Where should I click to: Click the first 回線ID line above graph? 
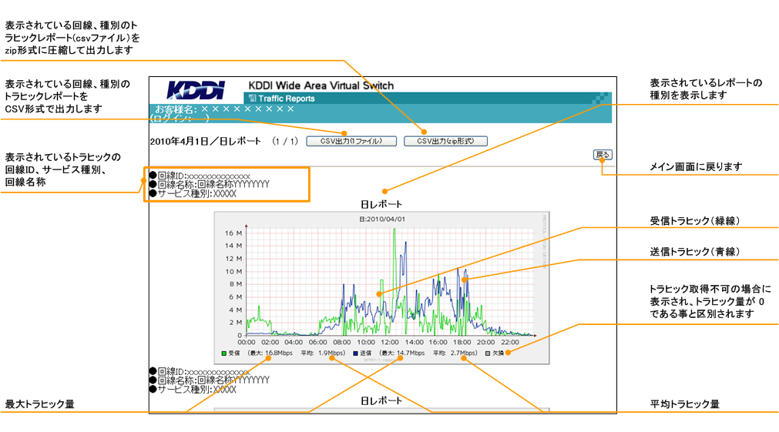point(200,176)
